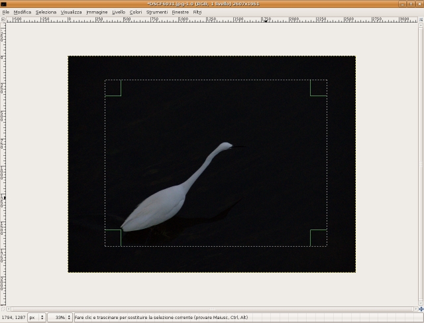Open the Modifica menu
The image size is (424, 323).
[23, 12]
